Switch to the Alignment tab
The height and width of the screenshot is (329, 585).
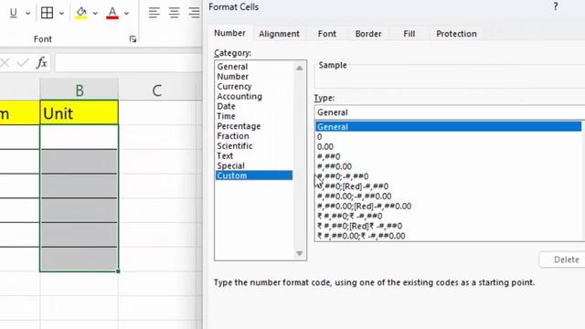click(x=279, y=34)
